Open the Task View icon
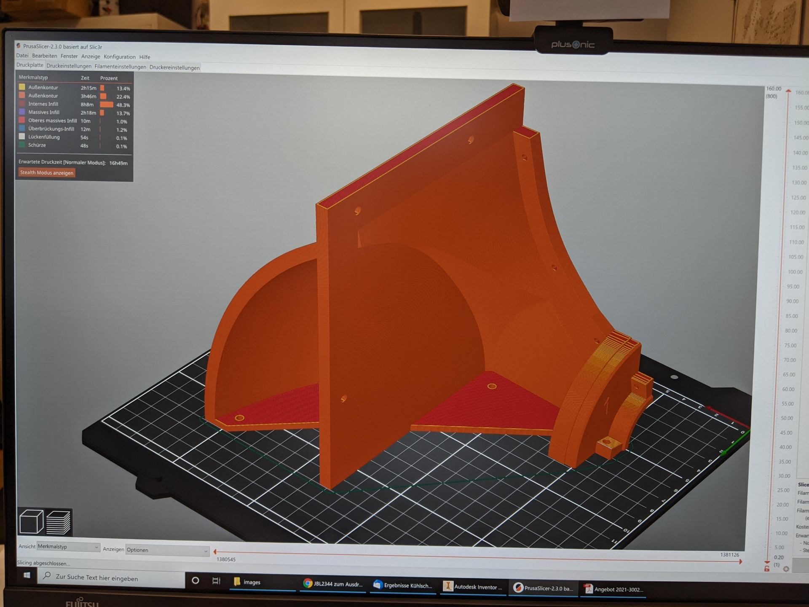Image resolution: width=809 pixels, height=607 pixels. tap(216, 581)
